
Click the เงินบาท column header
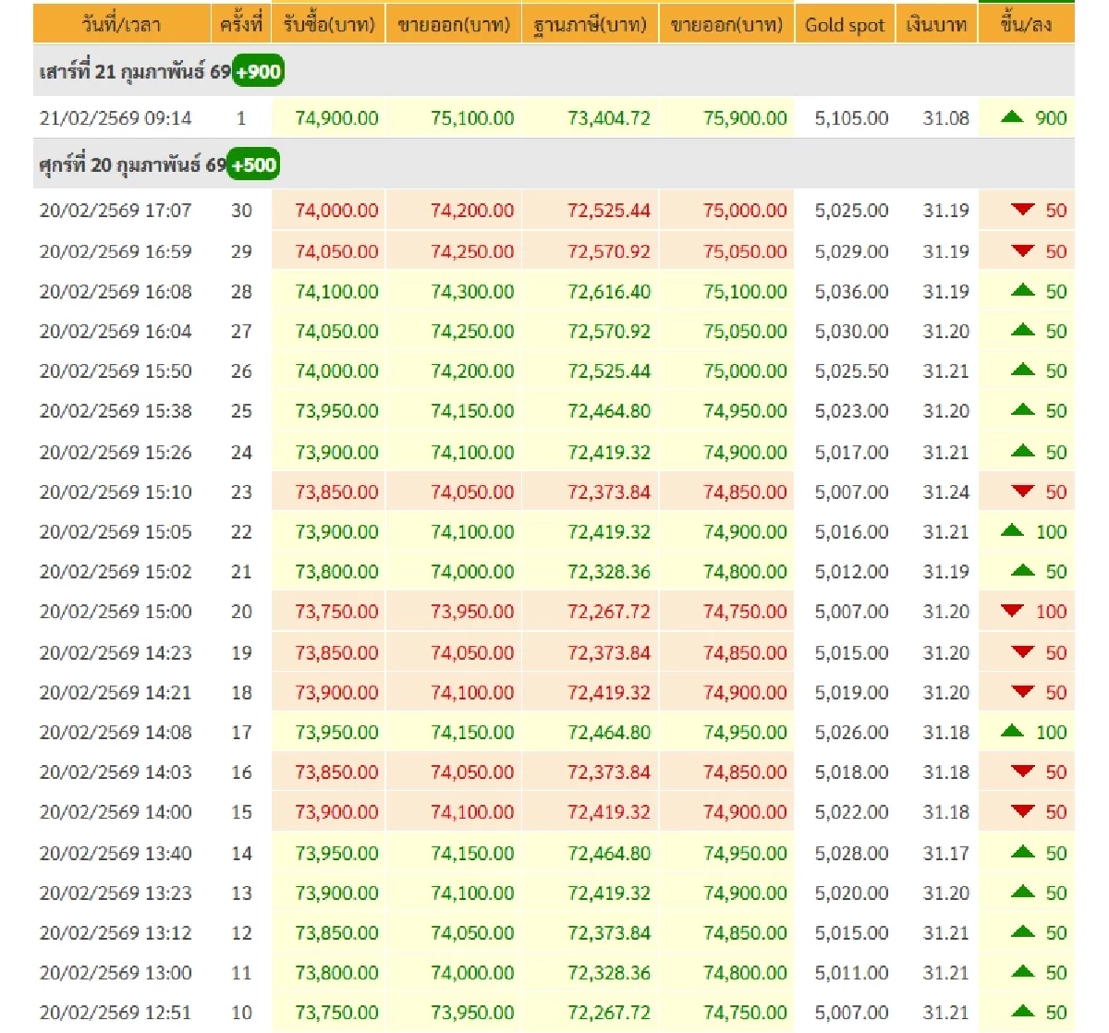pyautogui.click(x=936, y=25)
